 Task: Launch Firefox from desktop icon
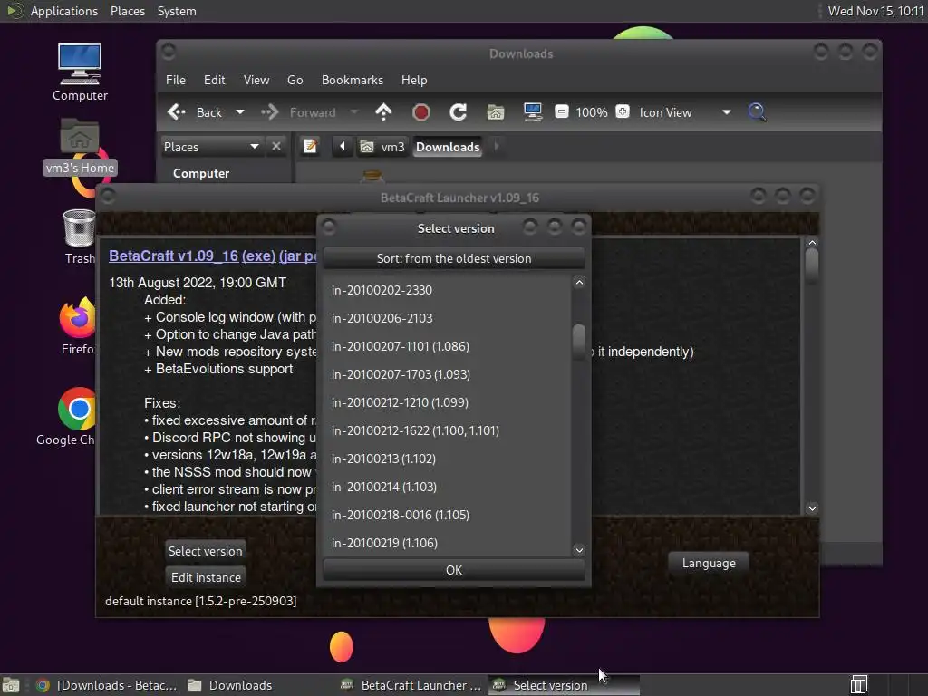[78, 326]
